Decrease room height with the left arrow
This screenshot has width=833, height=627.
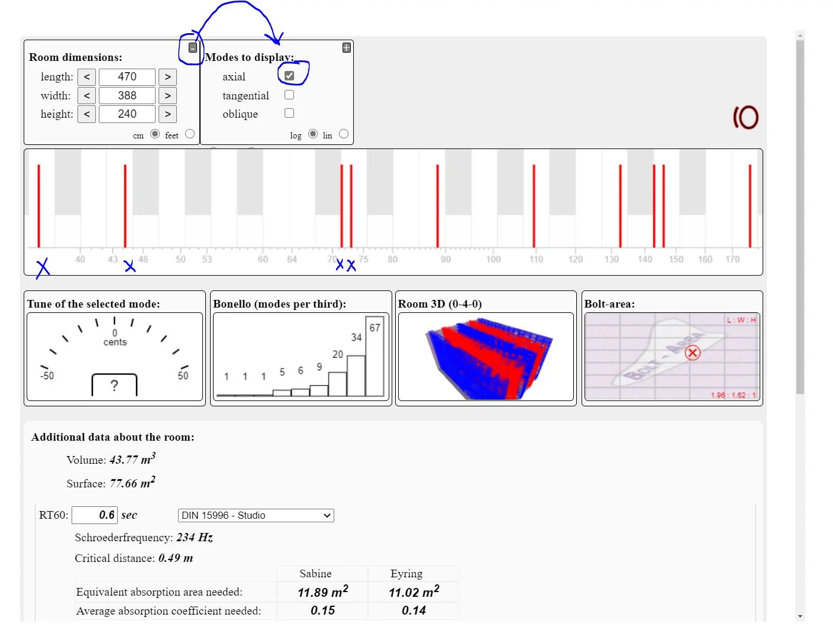click(87, 114)
